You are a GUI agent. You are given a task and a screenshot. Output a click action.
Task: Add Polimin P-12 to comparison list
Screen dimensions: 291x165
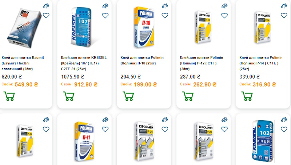point(224,6)
